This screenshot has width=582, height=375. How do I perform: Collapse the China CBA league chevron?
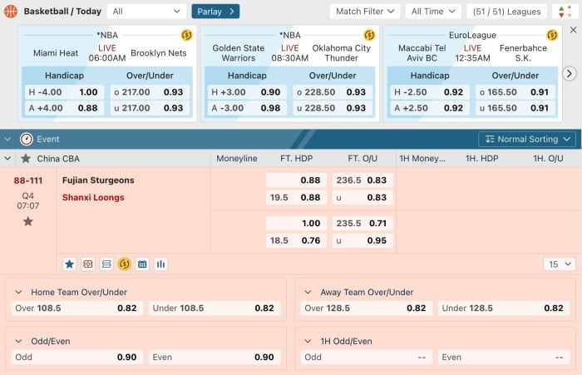click(7, 159)
